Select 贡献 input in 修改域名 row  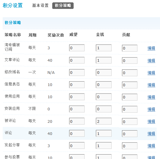pyautogui.click(x=130, y=73)
